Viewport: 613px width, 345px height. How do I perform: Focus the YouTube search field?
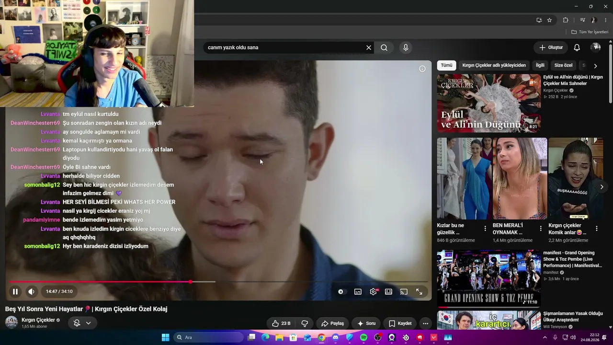285,47
